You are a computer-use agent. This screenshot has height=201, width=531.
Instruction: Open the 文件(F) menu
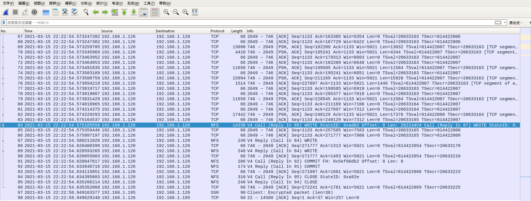(8, 3)
